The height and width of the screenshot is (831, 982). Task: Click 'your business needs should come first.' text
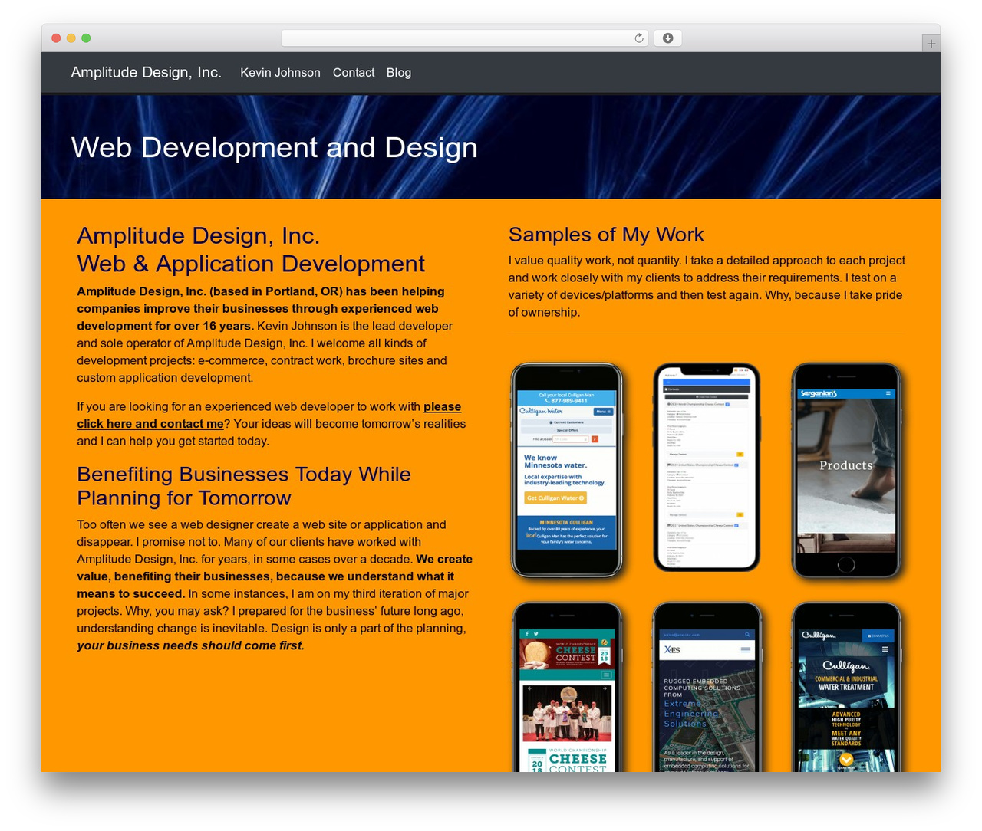click(x=190, y=645)
